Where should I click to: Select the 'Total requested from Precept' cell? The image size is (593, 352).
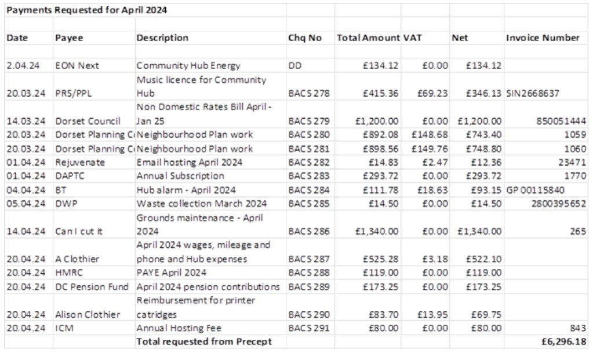pyautogui.click(x=203, y=342)
